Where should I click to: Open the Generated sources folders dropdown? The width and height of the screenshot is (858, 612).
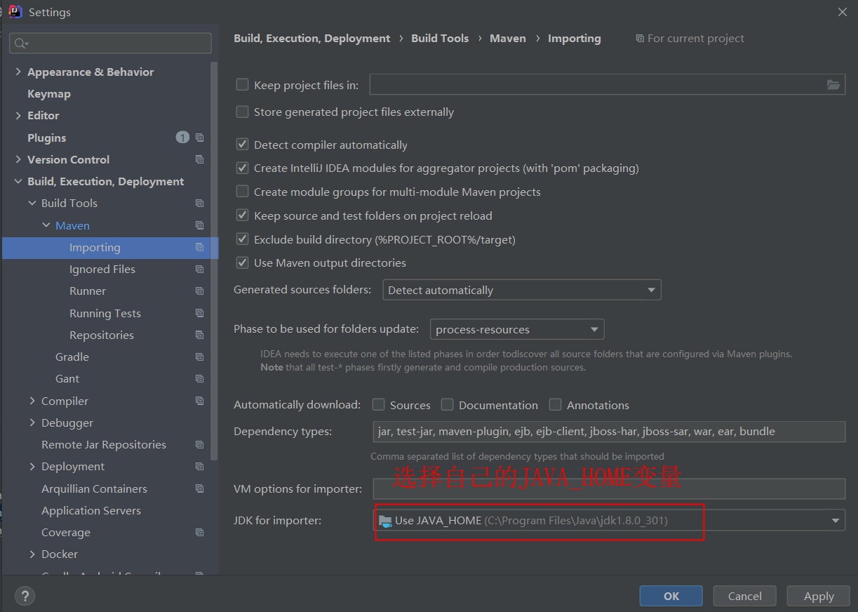(652, 289)
